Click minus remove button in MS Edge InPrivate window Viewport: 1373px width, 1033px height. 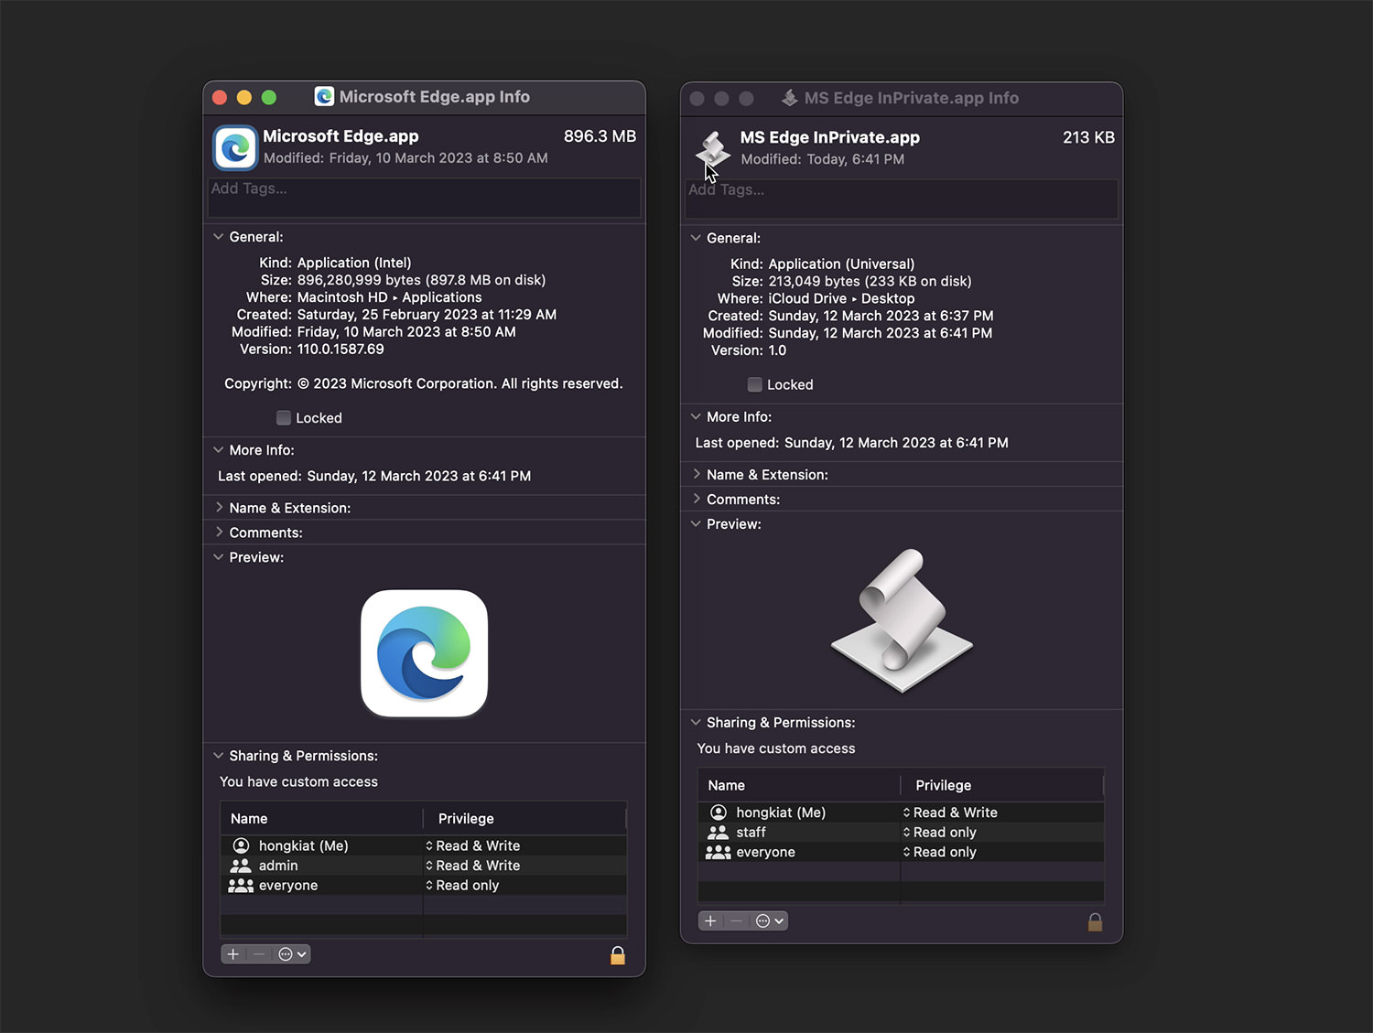click(736, 921)
